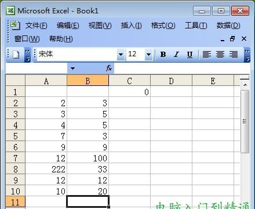Open the 插入(I) menu
The image size is (255, 209).
(x=131, y=26)
